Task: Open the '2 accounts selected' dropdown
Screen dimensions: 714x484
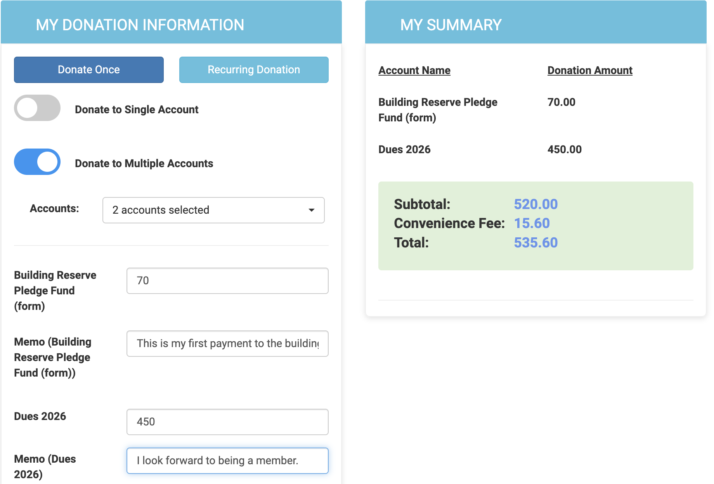Action: [x=206, y=210]
